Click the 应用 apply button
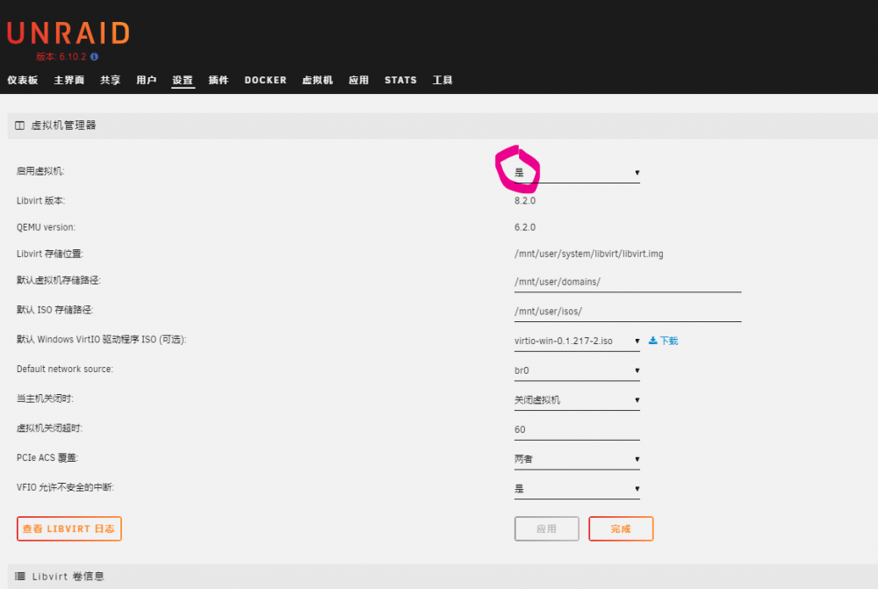878x589 pixels. (x=546, y=528)
